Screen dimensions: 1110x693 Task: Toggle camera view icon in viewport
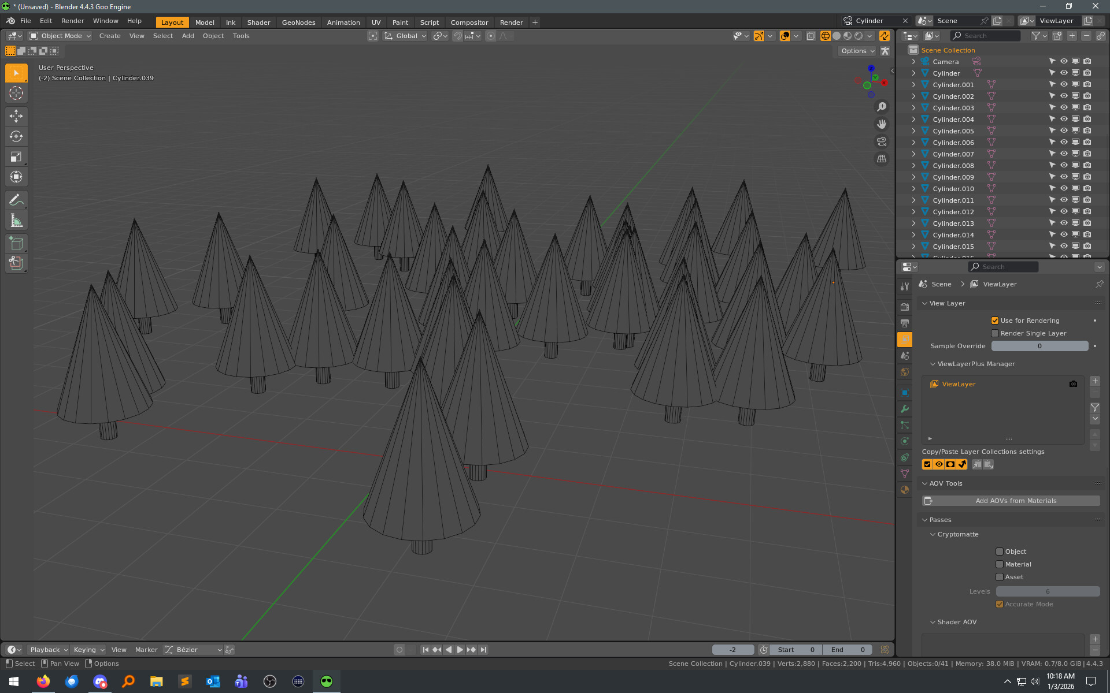pyautogui.click(x=882, y=141)
